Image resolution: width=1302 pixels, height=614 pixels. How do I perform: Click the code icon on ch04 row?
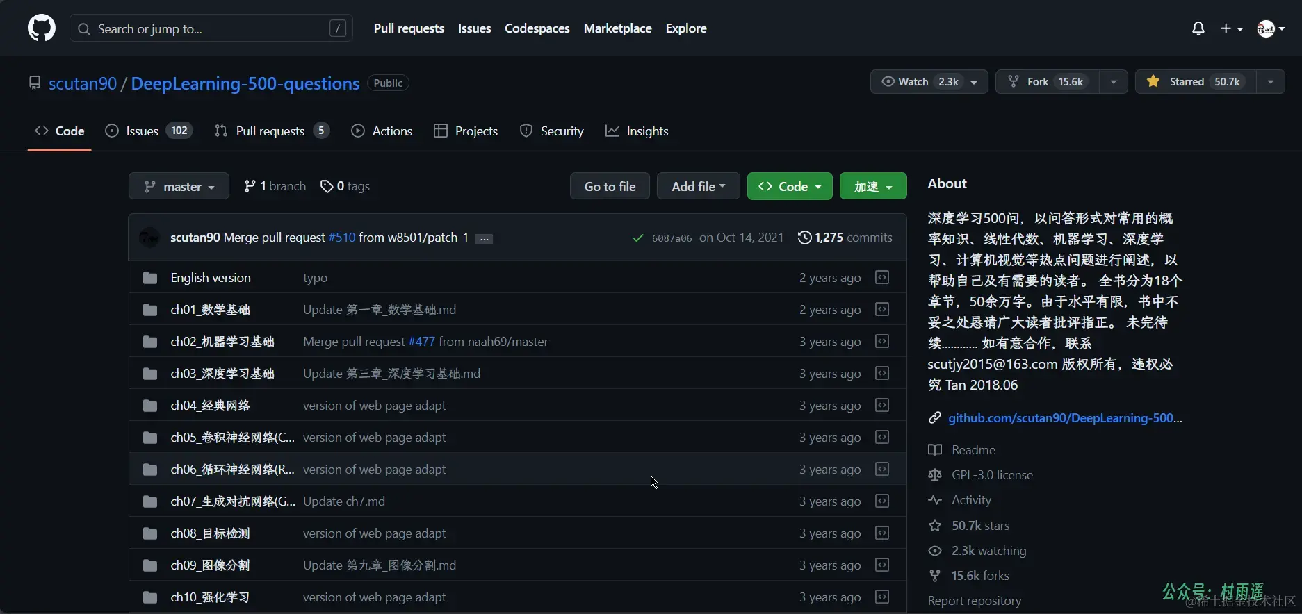(882, 406)
